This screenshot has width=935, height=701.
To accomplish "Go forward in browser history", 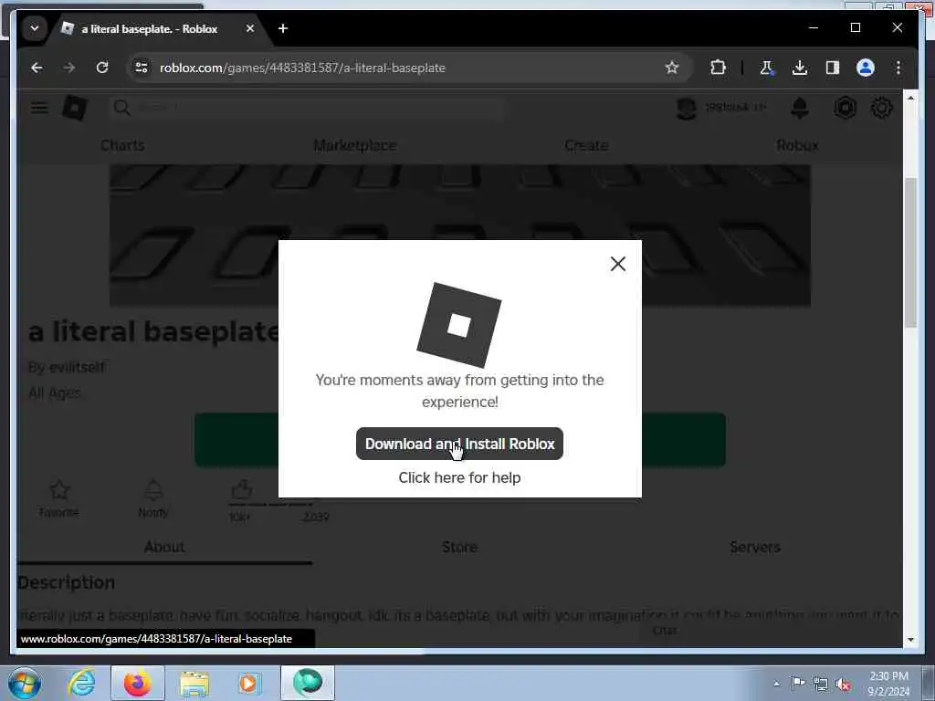I will point(69,68).
